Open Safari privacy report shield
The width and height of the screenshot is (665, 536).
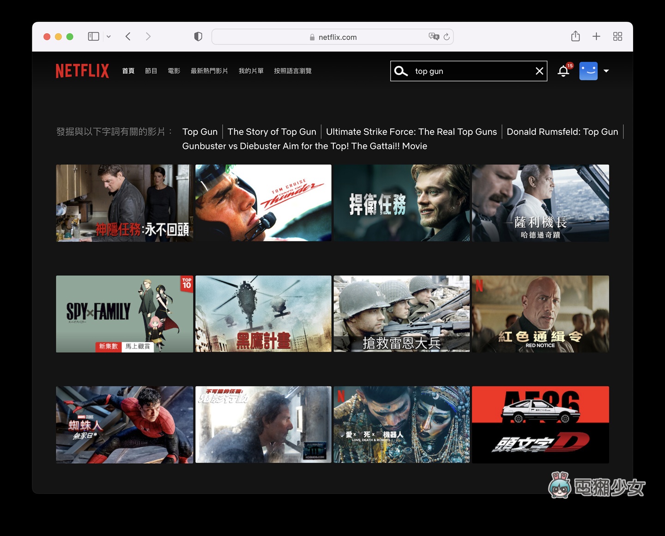tap(198, 37)
